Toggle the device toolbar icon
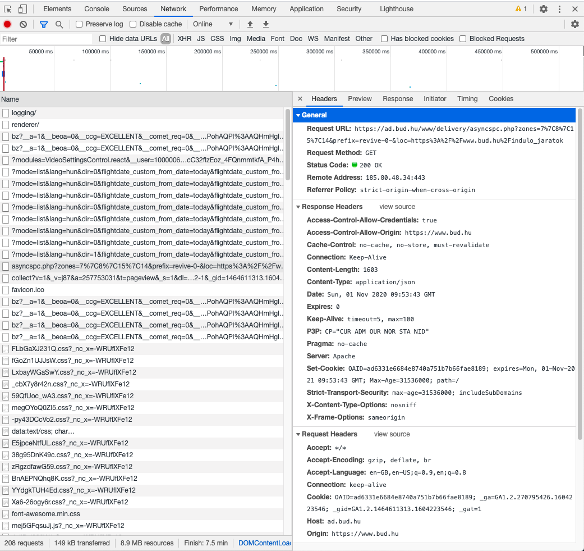Image resolution: width=584 pixels, height=551 pixels. [22, 9]
